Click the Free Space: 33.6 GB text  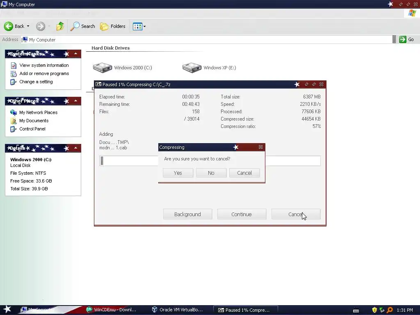pos(31,181)
